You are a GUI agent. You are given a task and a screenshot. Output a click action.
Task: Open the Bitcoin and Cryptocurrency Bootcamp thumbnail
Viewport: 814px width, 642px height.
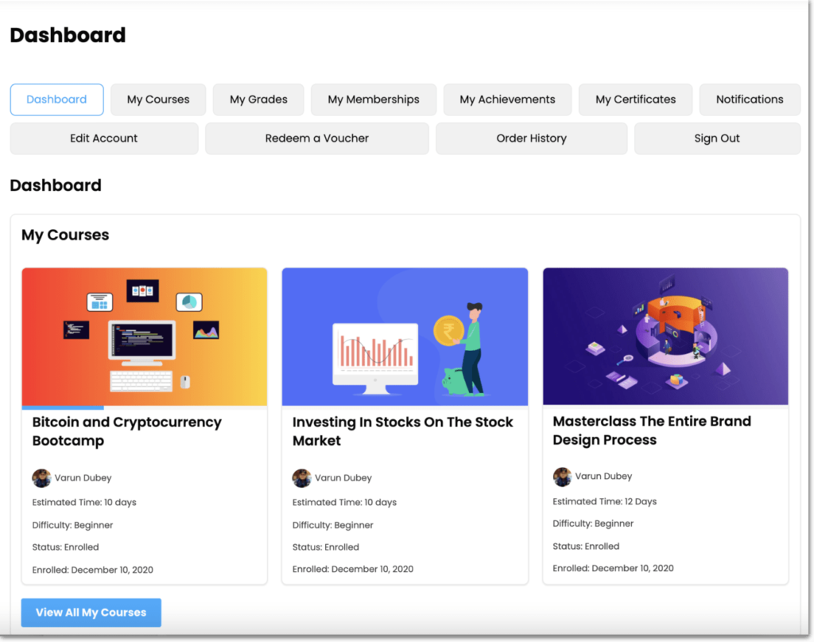[145, 337]
